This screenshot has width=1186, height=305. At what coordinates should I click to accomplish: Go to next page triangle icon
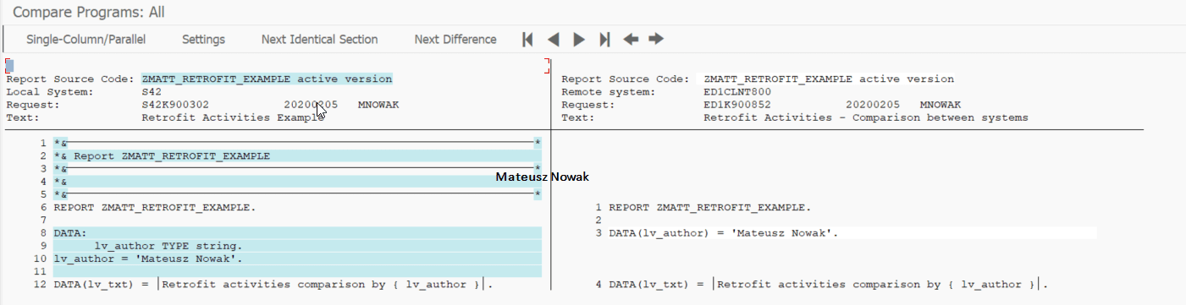click(579, 39)
